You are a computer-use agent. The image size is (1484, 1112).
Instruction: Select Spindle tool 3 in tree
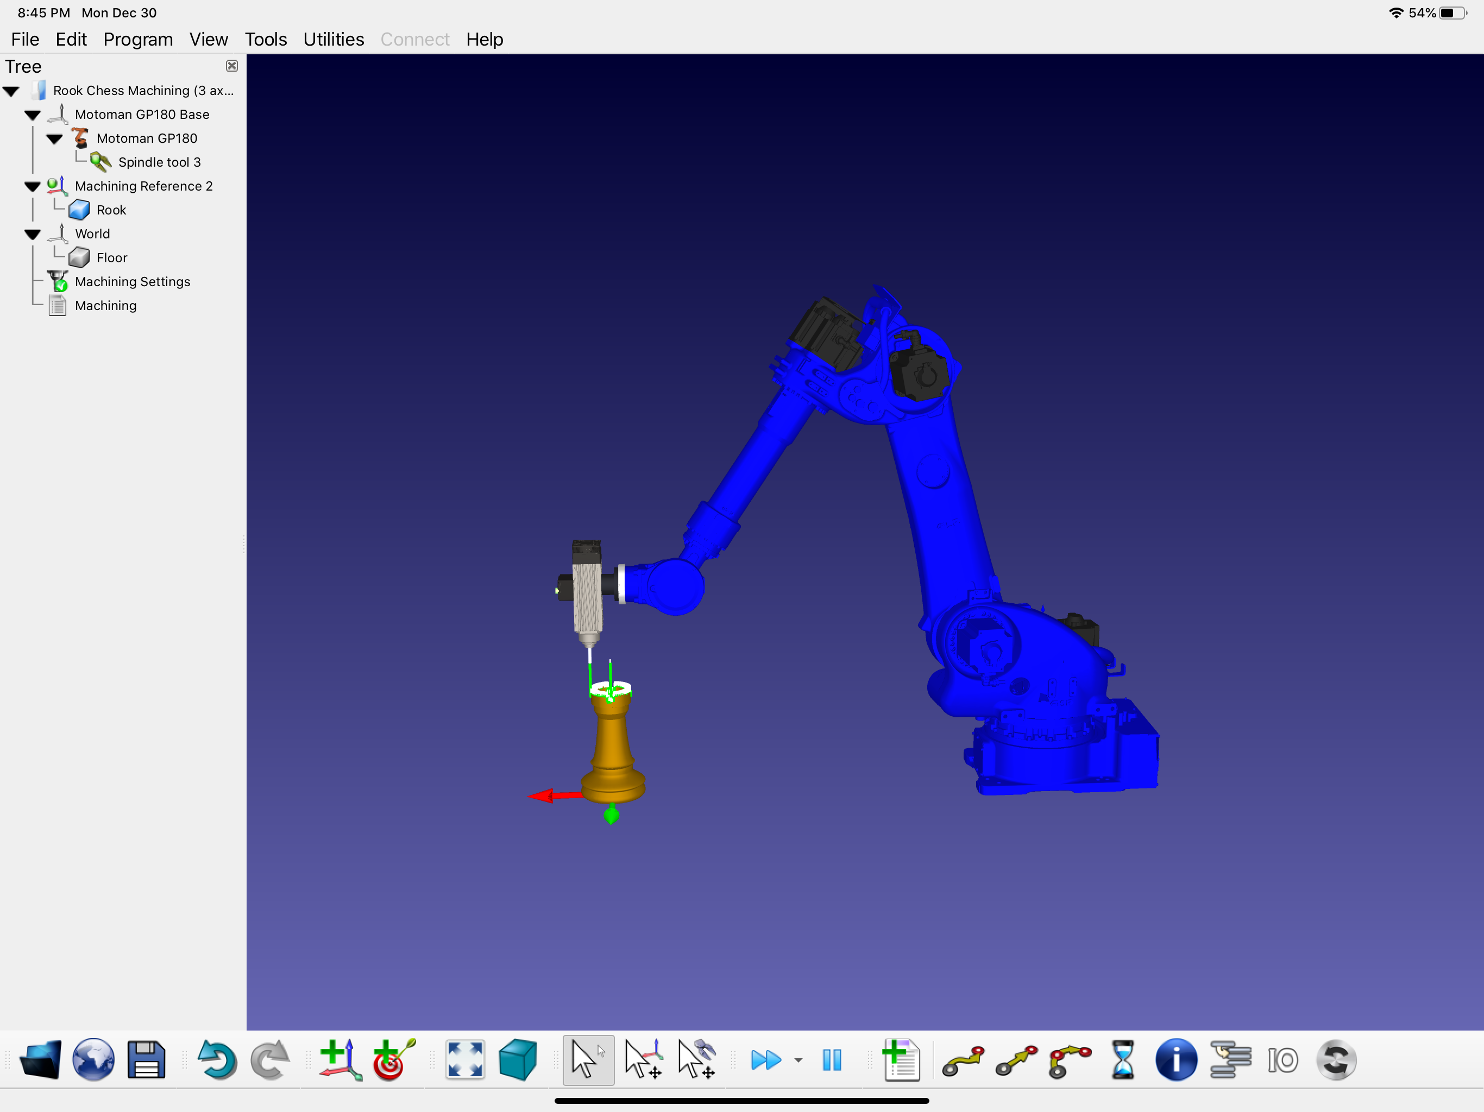(x=160, y=162)
